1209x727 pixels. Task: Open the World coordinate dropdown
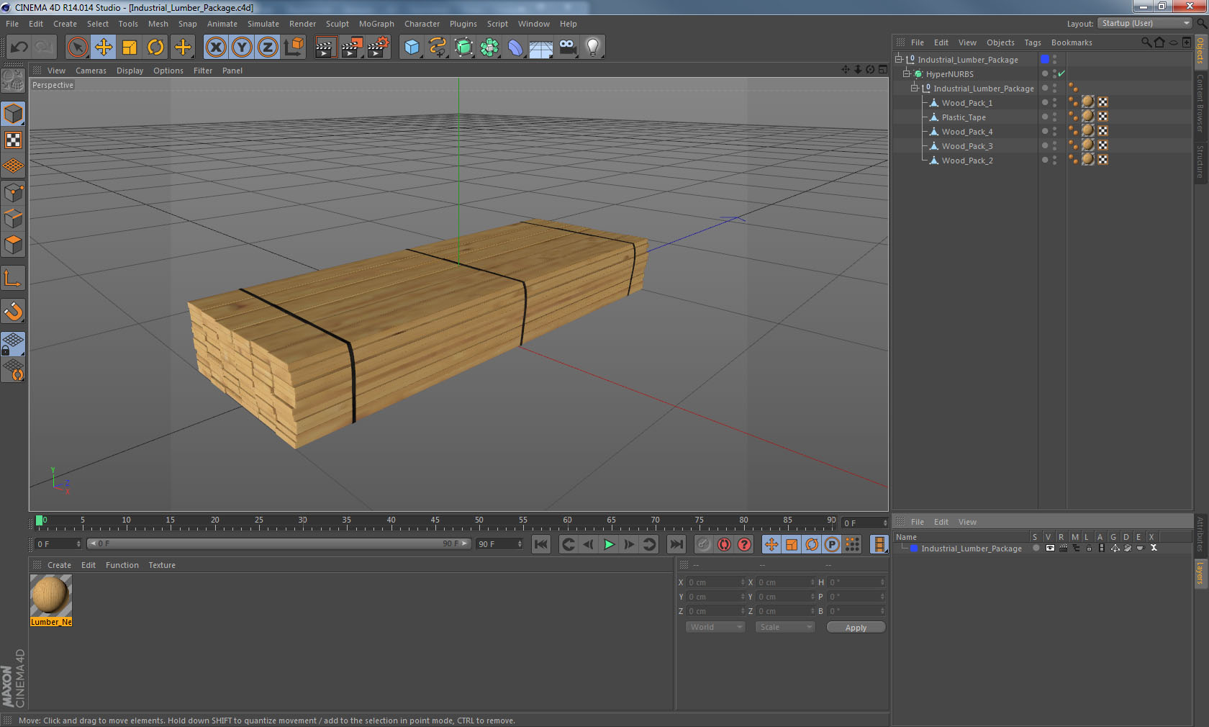(x=715, y=627)
